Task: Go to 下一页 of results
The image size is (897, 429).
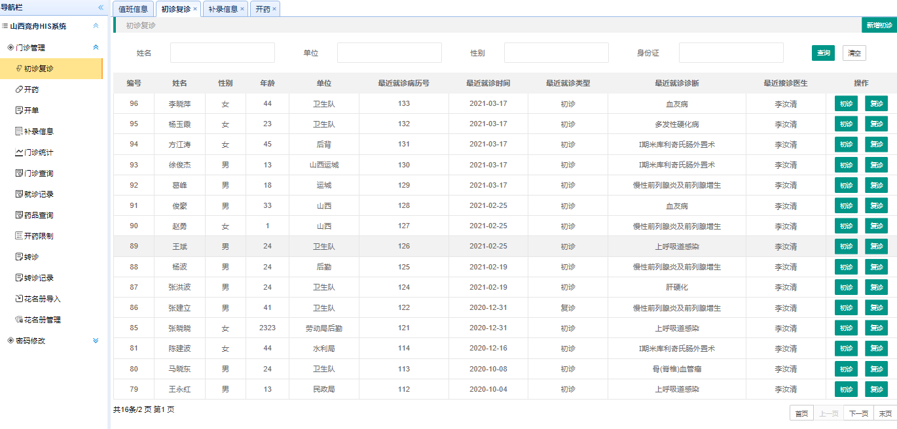Action: click(x=858, y=413)
